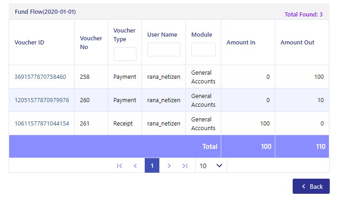Jump to last page icon

coord(185,166)
